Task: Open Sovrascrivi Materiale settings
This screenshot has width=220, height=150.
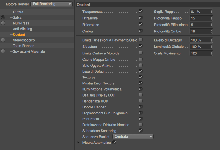Action: pos(29,51)
